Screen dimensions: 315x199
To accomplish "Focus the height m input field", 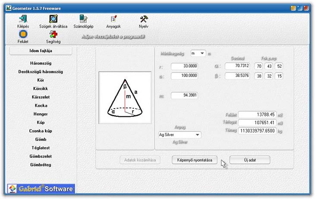I will 185,95.
